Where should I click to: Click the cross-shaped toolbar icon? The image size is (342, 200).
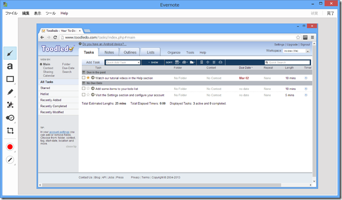208,62
